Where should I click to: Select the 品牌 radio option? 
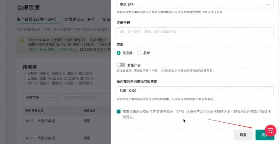tap(139, 53)
